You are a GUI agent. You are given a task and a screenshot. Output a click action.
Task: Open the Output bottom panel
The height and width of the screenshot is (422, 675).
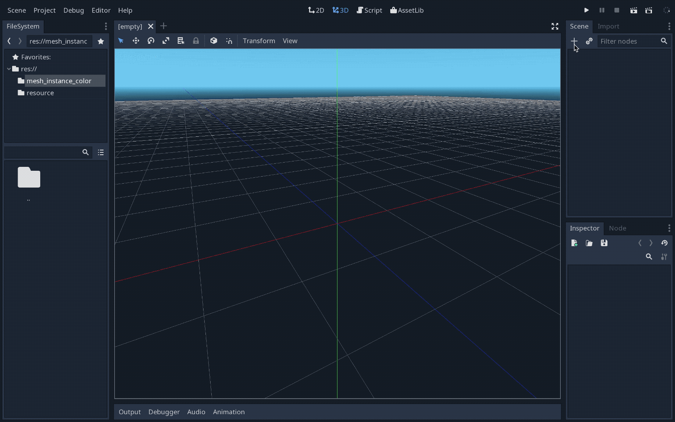[129, 412]
